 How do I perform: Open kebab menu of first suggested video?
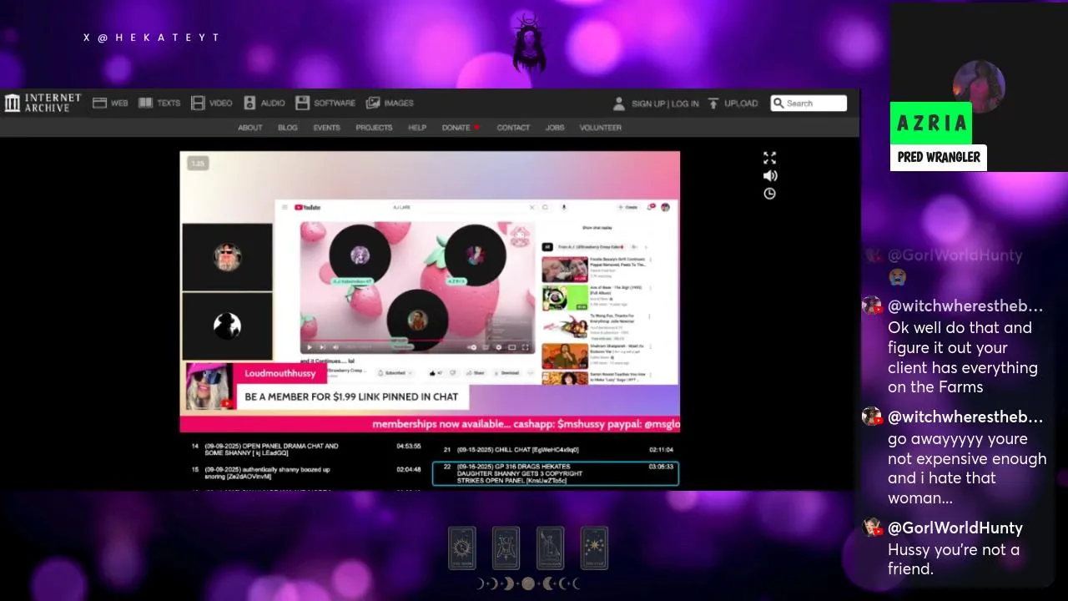pos(650,260)
